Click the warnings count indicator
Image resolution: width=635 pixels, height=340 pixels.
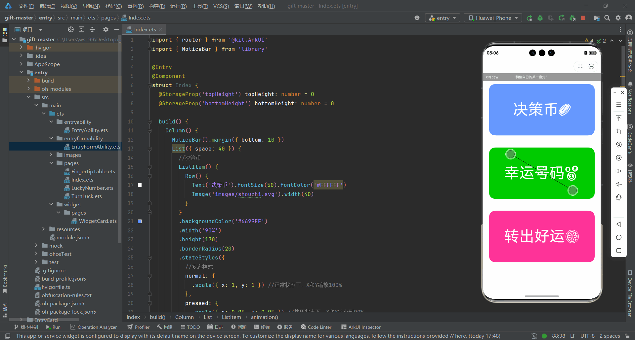(589, 41)
